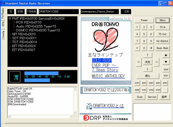
Task: Click keypad digit 8
Action: 144,41
